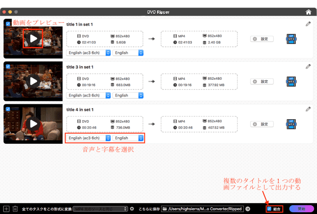Click the save path field /Users/highsierra
Image resolution: width=317 pixels, height=214 pixels.
pyautogui.click(x=203, y=209)
